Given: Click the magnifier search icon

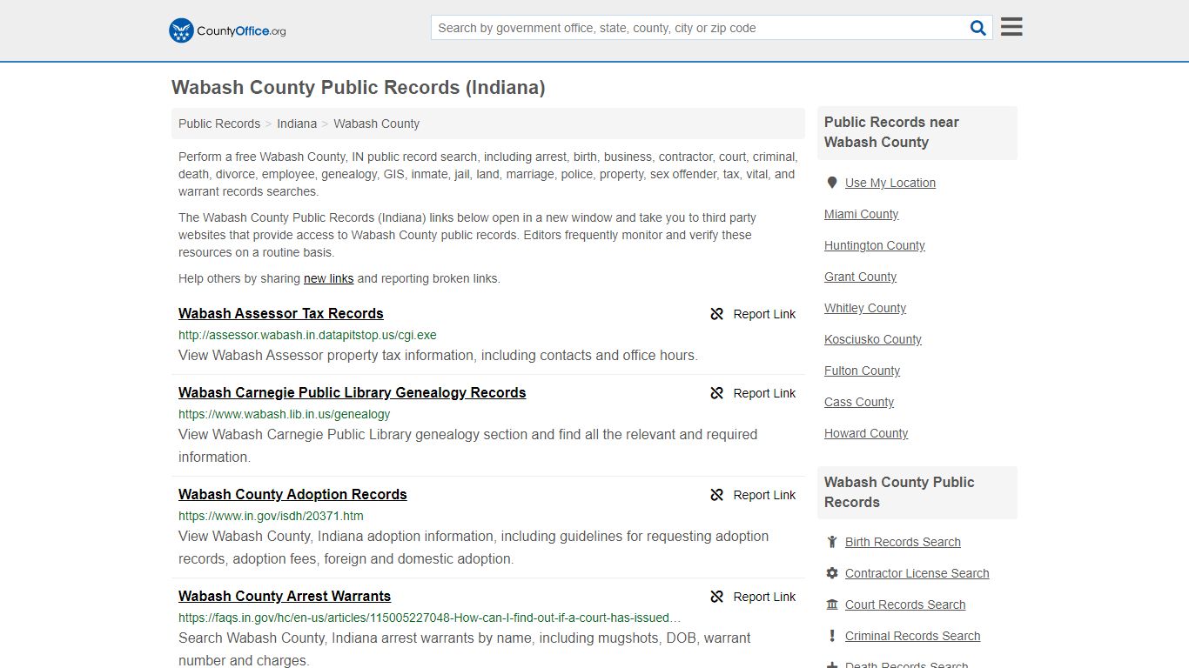Looking at the screenshot, I should point(978,28).
